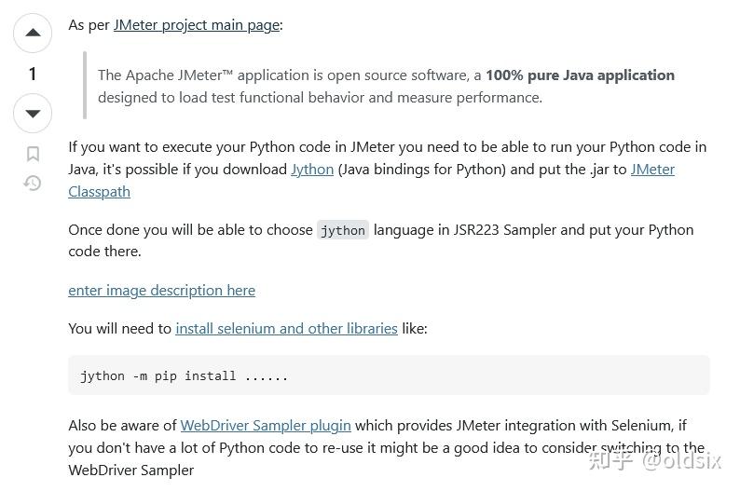The width and height of the screenshot is (740, 491).
Task: Click the Classpath link word
Action: (x=99, y=192)
